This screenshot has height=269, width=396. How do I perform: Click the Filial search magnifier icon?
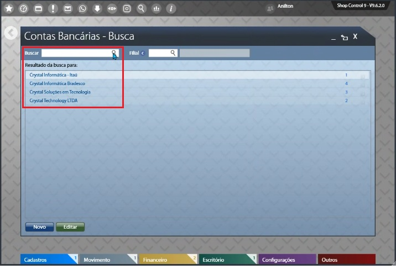[x=173, y=53]
